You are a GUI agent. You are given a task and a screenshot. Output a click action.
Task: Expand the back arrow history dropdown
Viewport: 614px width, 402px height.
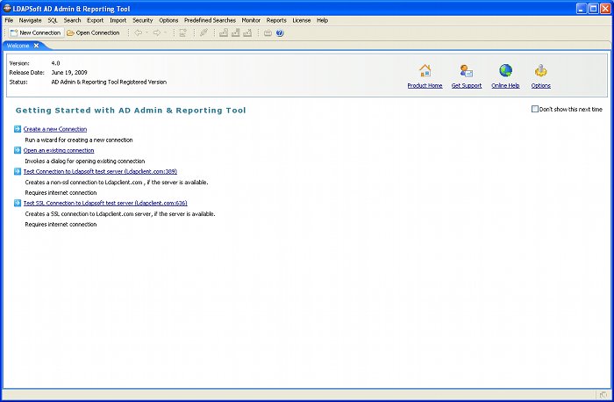(x=146, y=32)
